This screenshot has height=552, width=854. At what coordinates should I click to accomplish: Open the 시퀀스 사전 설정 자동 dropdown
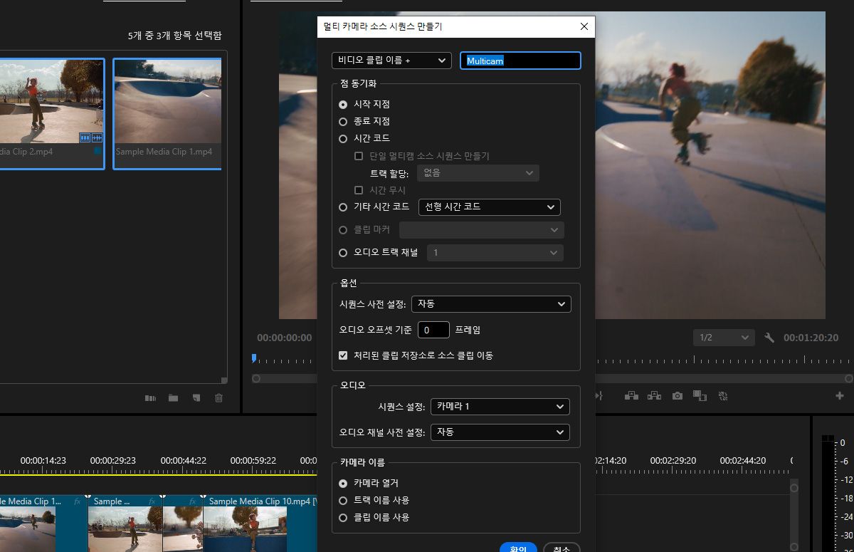491,304
